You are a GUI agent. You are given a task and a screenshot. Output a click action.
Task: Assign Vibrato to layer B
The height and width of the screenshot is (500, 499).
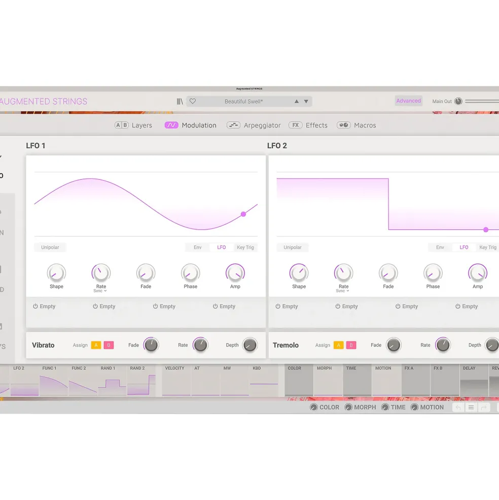(109, 345)
